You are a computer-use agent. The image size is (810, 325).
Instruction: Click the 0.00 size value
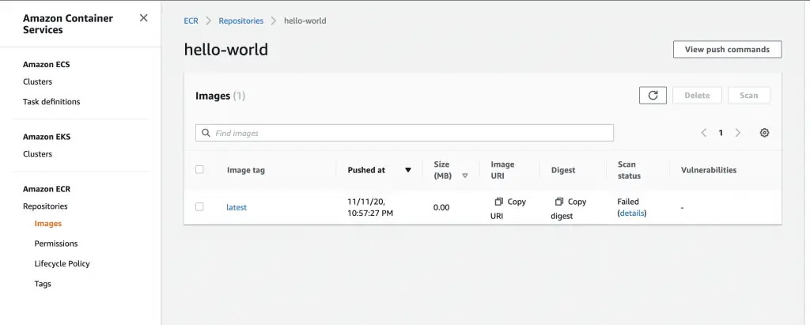[441, 207]
